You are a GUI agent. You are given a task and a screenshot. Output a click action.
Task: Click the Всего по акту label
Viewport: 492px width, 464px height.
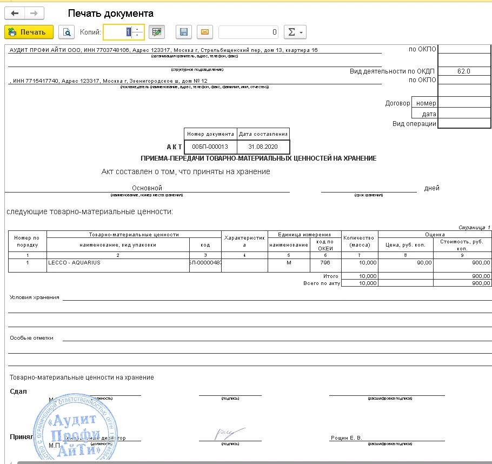point(322,283)
